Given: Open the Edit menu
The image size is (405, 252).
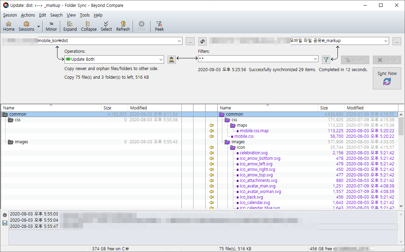Looking at the screenshot, I should (43, 15).
